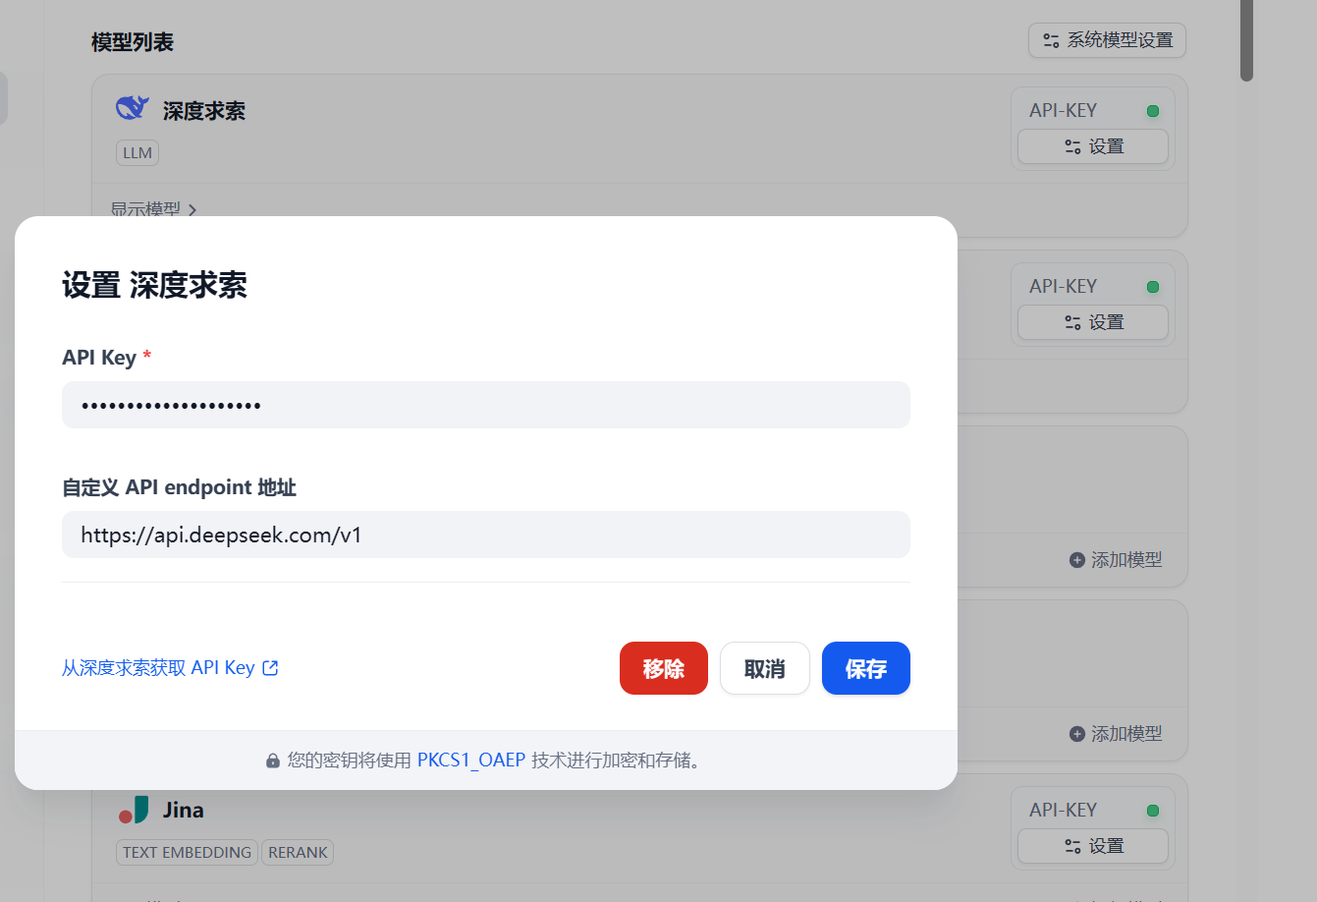Click 设置 button on the Jina card
This screenshot has height=902, width=1317.
point(1092,846)
